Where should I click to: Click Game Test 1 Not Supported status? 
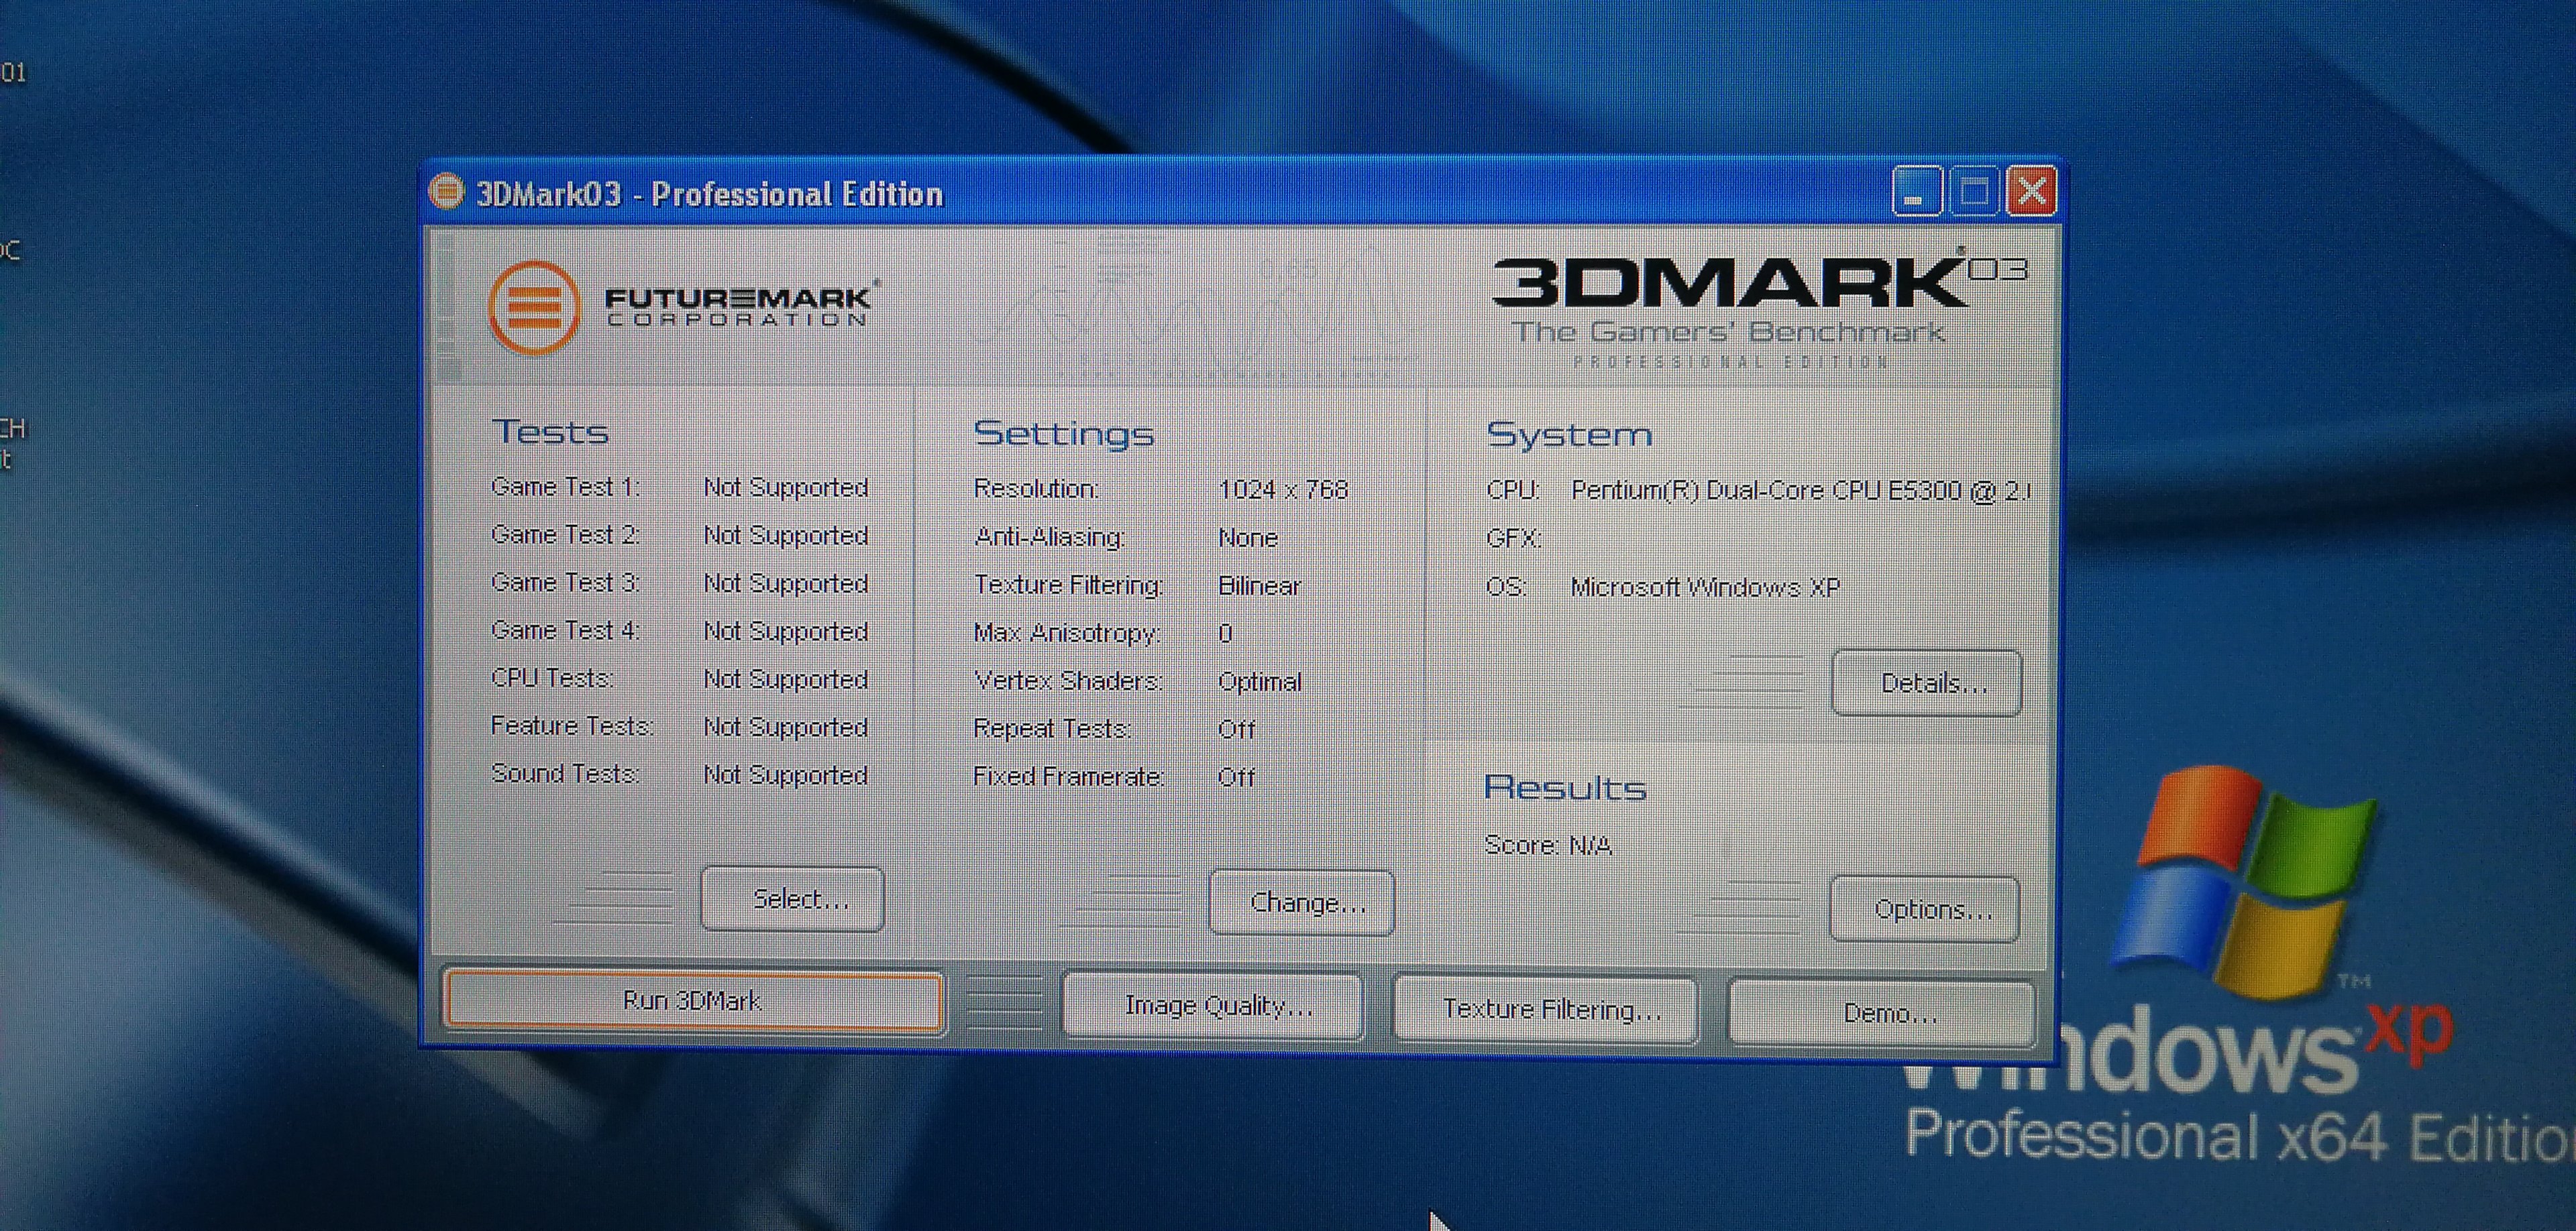[x=785, y=487]
